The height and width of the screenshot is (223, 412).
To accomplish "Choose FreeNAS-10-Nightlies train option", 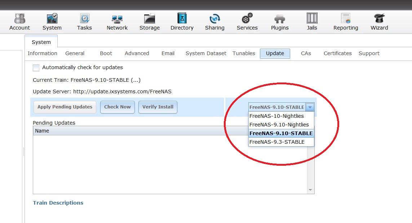I will point(281,116).
